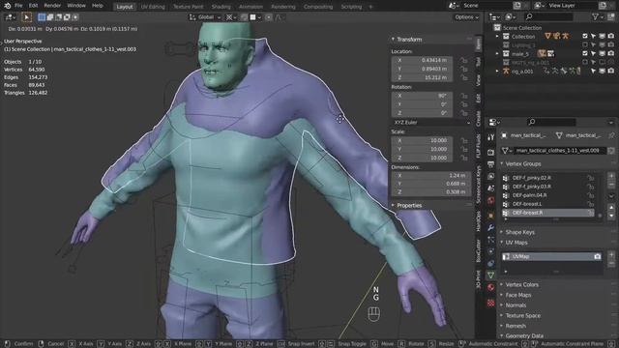The height and width of the screenshot is (348, 619).
Task: Click the outliner search field
Action: 548,17
